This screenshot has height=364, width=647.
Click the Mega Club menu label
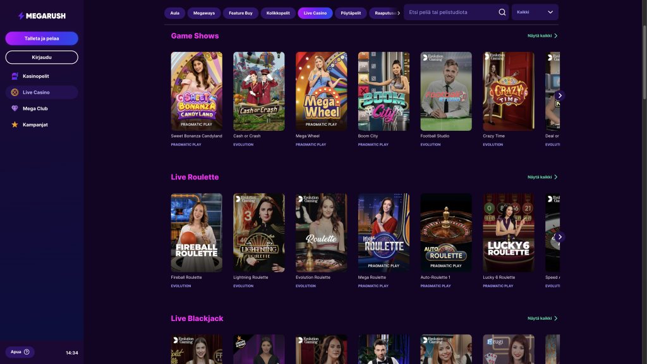coord(35,109)
